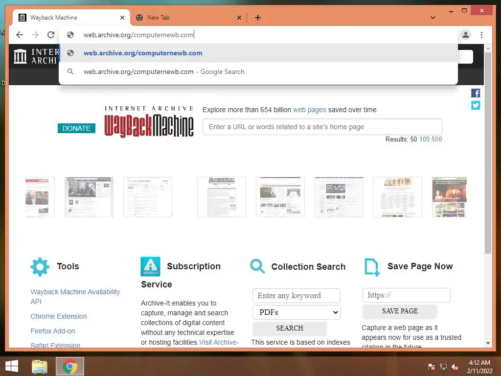Screen dimensions: 501x376
Task: Open the third mostly white site thumbnail
Action: [x=148, y=197]
